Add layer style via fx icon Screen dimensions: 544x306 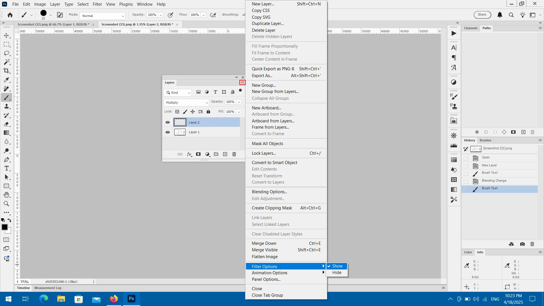click(189, 154)
